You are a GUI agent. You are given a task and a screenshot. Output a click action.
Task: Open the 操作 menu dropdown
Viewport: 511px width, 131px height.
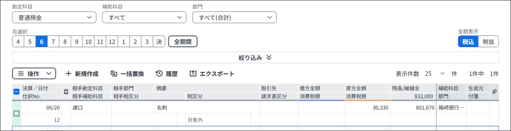point(34,74)
